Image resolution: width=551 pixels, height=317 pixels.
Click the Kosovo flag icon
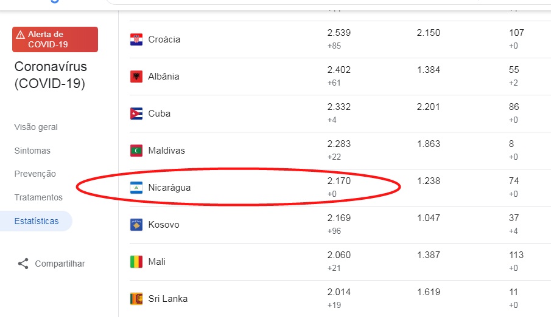click(x=136, y=225)
